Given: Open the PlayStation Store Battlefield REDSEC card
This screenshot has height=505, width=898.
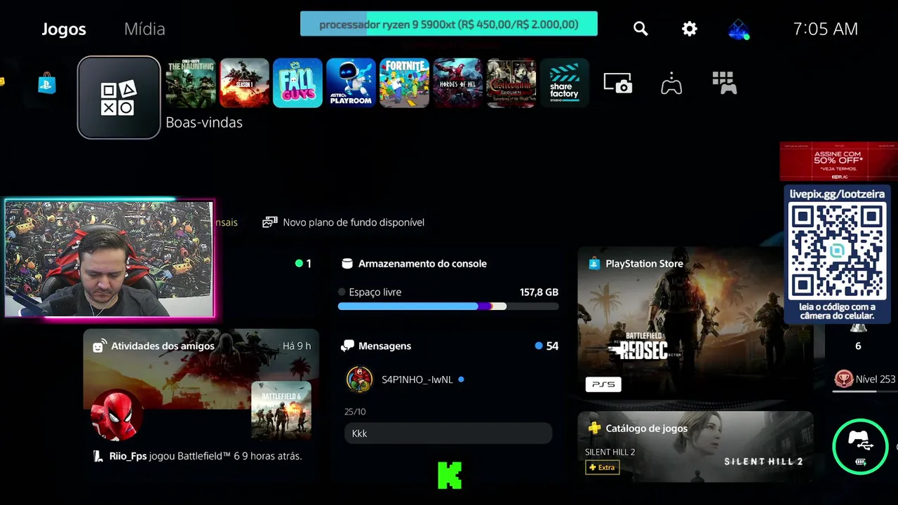Looking at the screenshot, I should [695, 322].
